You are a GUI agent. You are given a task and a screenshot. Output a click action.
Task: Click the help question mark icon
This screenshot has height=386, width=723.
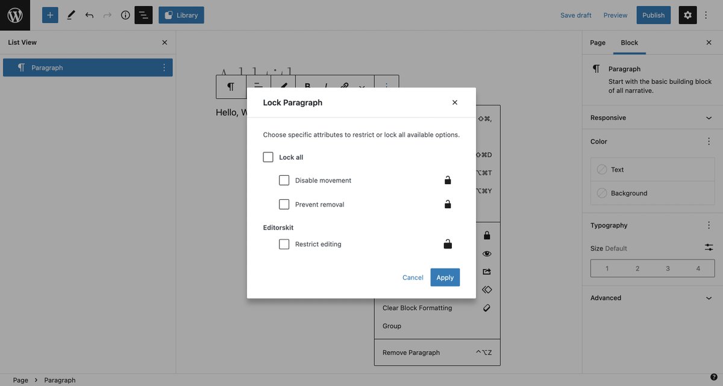click(x=714, y=378)
